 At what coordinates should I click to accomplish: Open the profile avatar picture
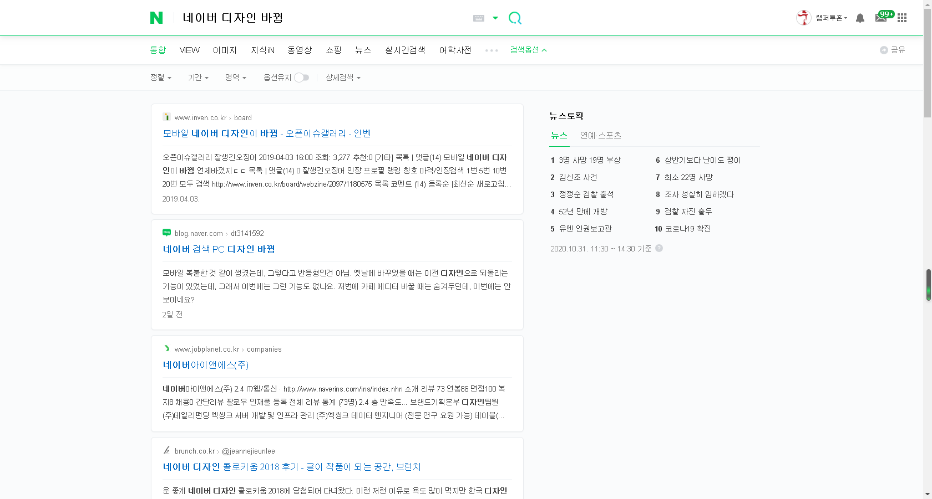[803, 18]
